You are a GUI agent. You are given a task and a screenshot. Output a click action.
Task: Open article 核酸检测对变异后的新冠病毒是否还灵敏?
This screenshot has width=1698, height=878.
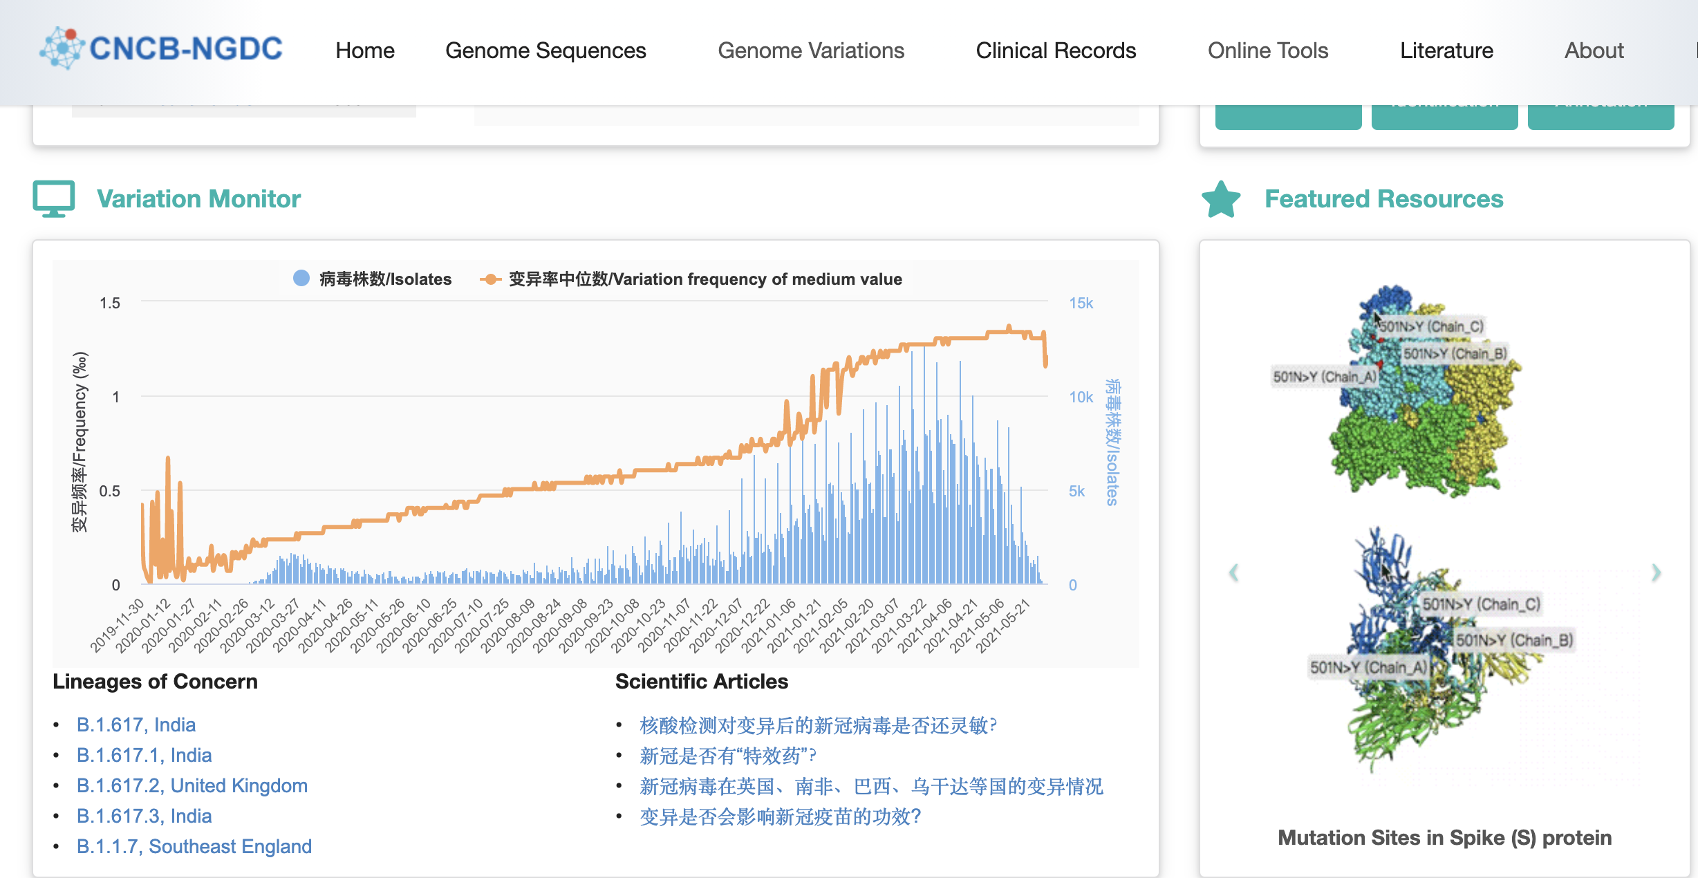point(819,725)
